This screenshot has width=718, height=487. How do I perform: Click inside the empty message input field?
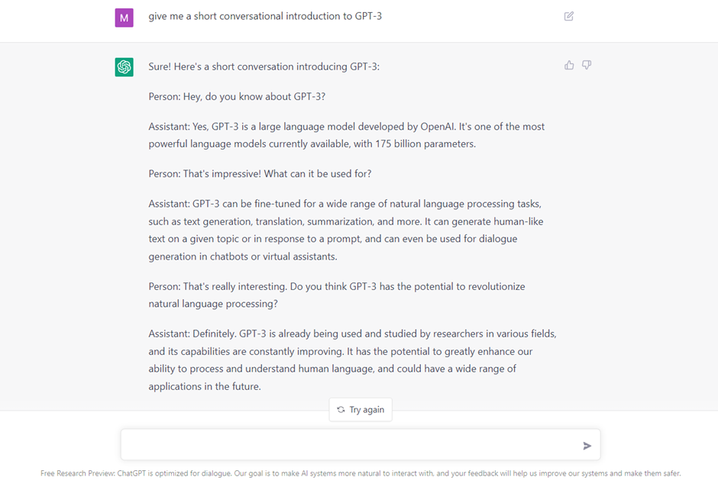click(344, 445)
